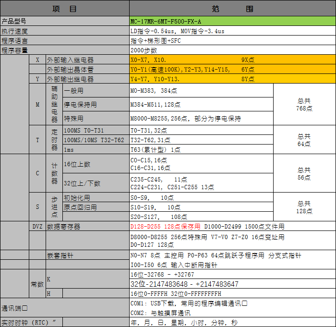The image size is (336, 327).
Task: Click the orange X0-X7, X10 input cell
Action: [x=232, y=60]
